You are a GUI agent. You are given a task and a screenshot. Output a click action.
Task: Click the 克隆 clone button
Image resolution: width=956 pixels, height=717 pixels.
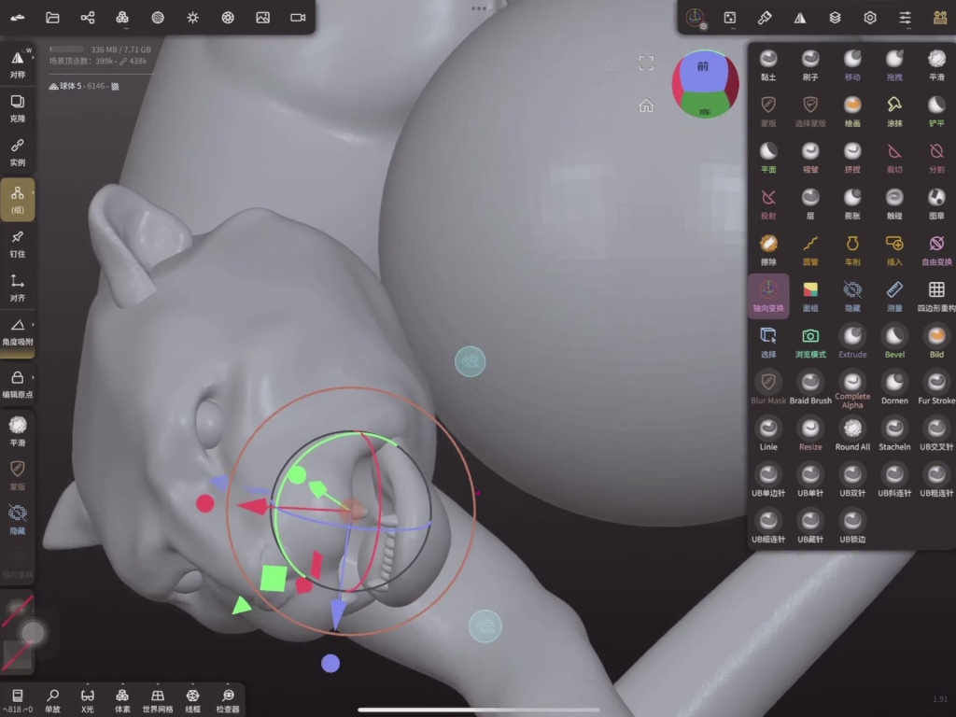[x=18, y=108]
